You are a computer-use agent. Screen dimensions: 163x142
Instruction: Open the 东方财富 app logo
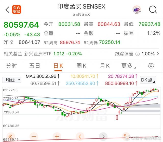click(x=17, y=10)
